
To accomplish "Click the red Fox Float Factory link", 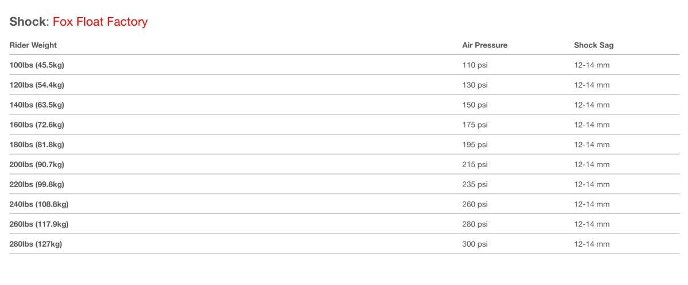I will click(x=100, y=22).
